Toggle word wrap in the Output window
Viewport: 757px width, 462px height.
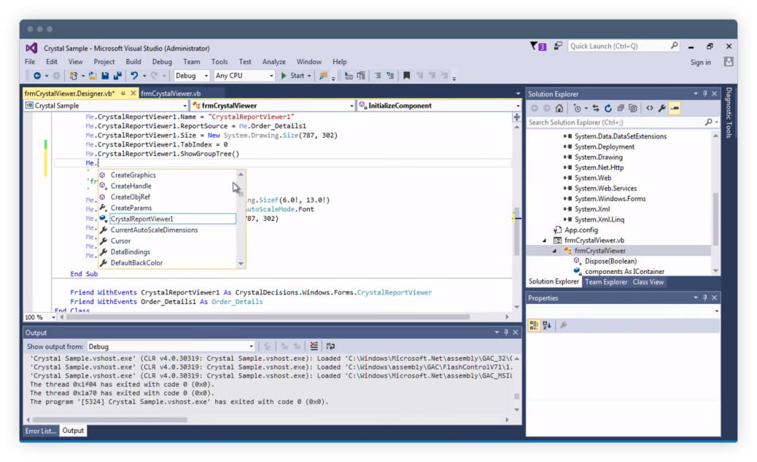330,346
